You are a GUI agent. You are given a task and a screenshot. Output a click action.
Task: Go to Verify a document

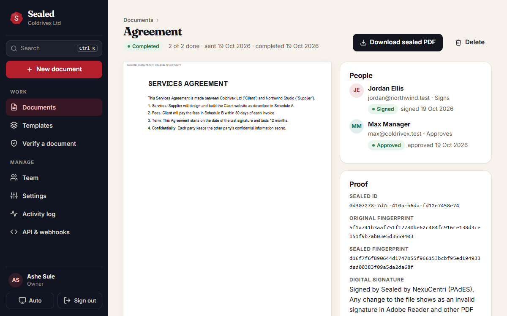click(54, 144)
